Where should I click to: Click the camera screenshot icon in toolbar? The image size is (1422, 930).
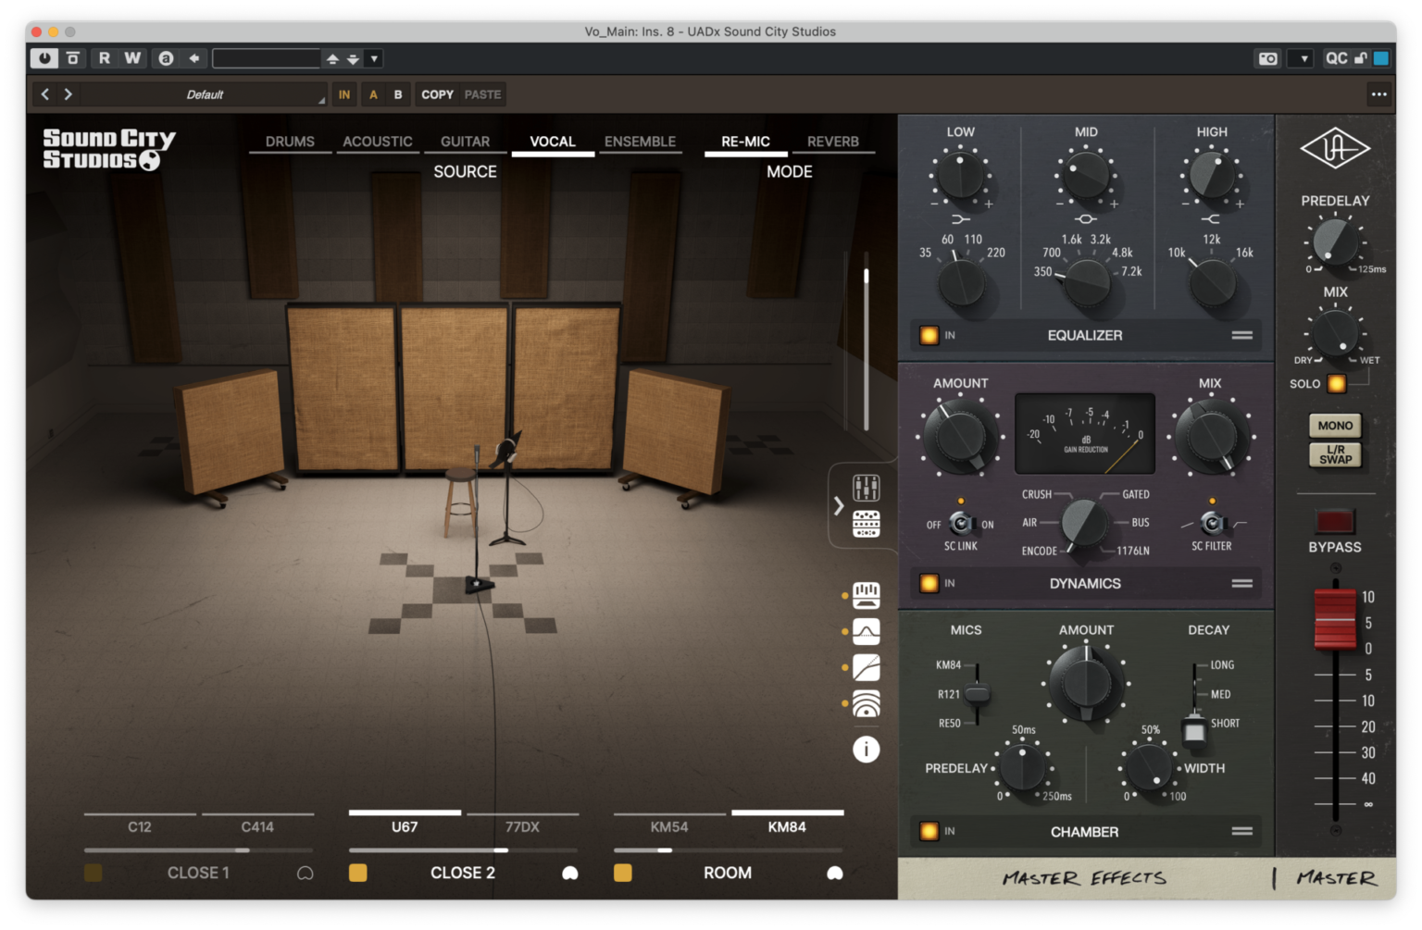(x=1267, y=57)
